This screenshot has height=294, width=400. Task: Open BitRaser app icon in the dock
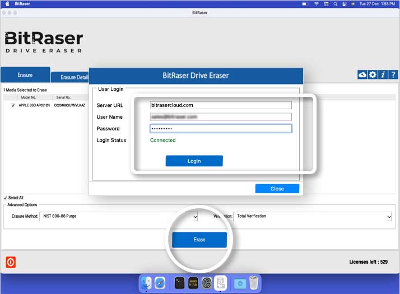(x=220, y=283)
